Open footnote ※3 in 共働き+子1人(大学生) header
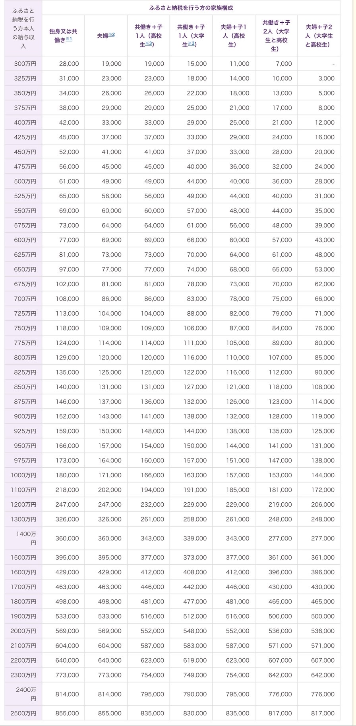The image size is (356, 726). pyautogui.click(x=191, y=44)
